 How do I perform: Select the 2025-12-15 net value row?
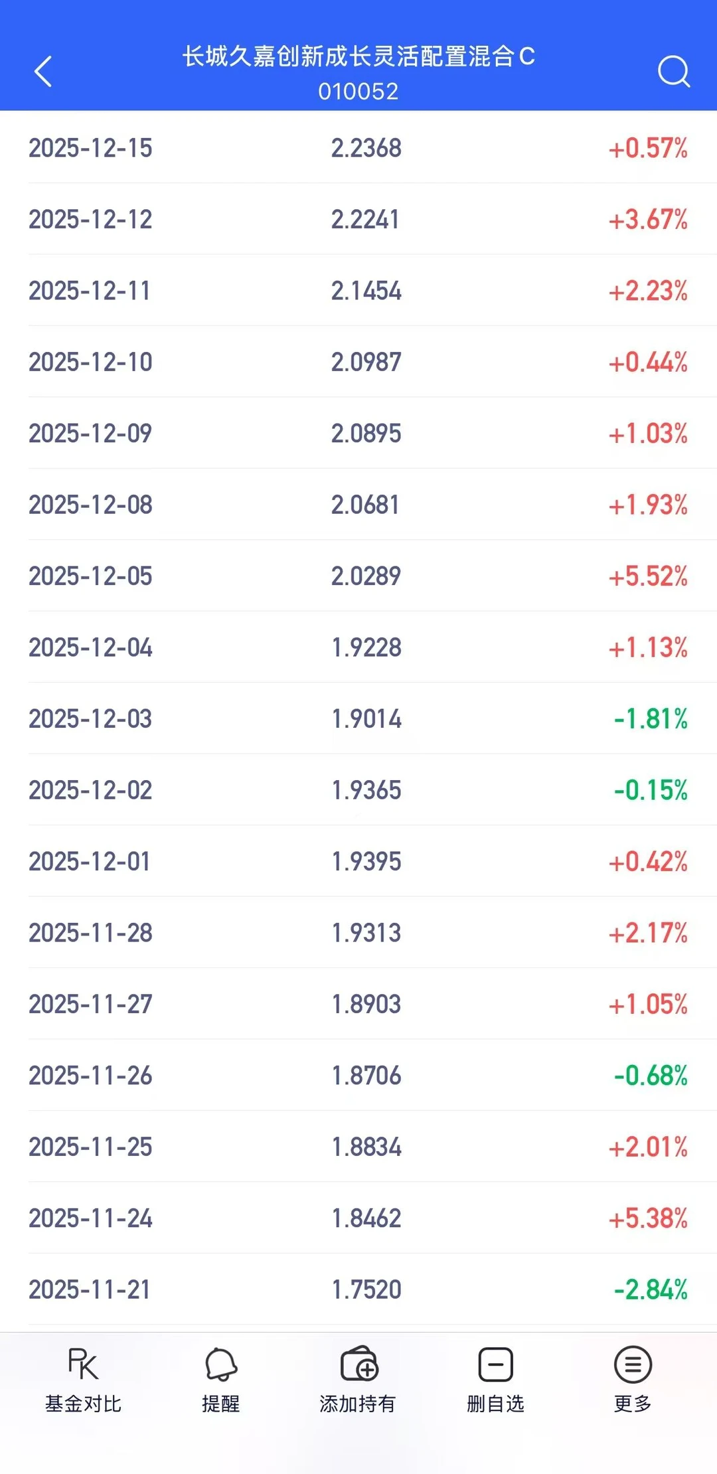click(358, 147)
